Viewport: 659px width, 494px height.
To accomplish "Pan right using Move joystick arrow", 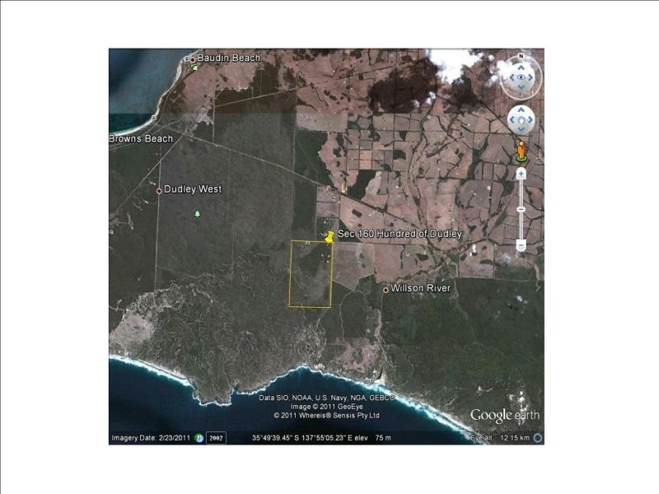I will [x=531, y=121].
